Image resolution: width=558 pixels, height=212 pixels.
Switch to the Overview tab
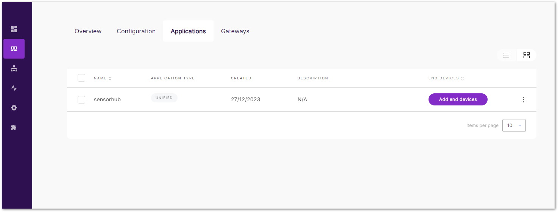(88, 31)
